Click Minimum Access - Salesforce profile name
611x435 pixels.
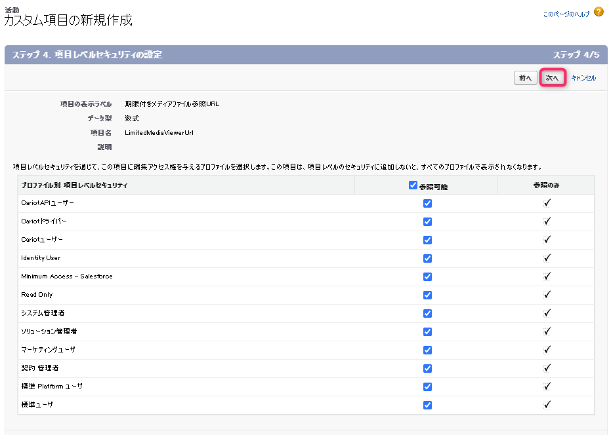point(67,276)
